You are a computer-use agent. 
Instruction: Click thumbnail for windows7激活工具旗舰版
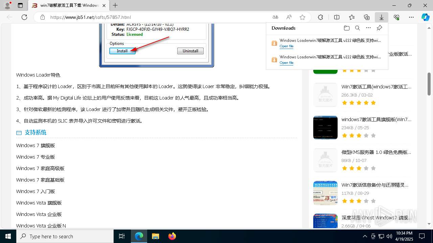pyautogui.click(x=325, y=127)
